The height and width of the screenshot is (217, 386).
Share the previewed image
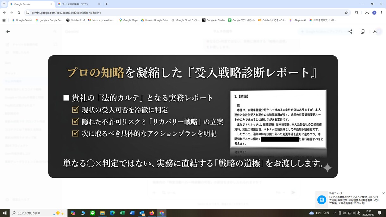click(x=350, y=32)
